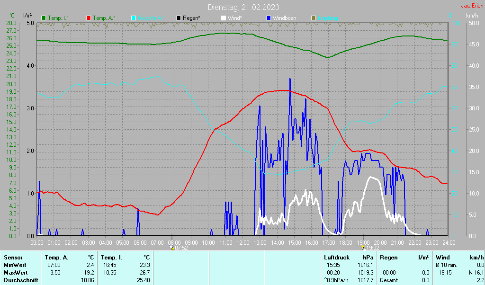Click the date title Dienstag, 21.02.2023
Viewport: 485px width, 285px height.
coord(243,7)
